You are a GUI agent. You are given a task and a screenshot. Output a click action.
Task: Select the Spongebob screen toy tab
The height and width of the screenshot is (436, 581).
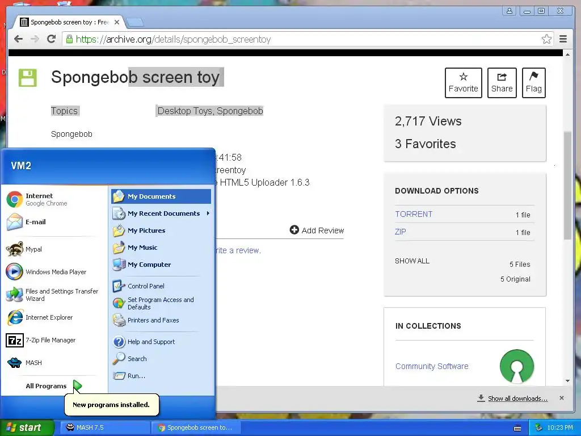point(69,22)
